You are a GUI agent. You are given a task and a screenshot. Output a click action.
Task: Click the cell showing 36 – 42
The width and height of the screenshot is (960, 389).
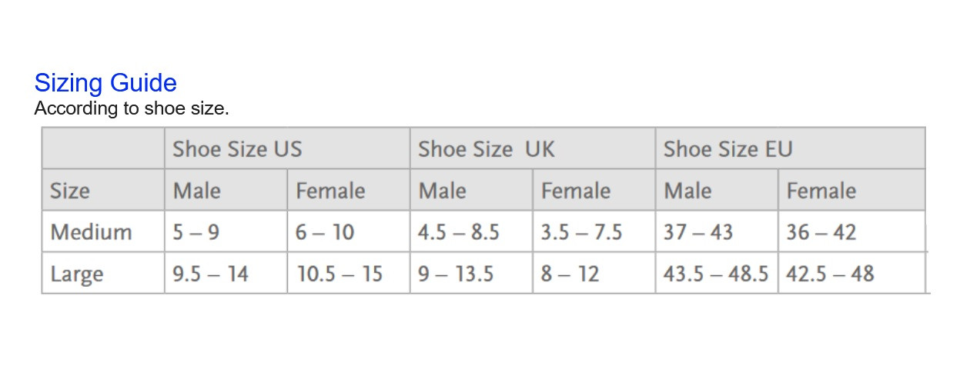[851, 231]
